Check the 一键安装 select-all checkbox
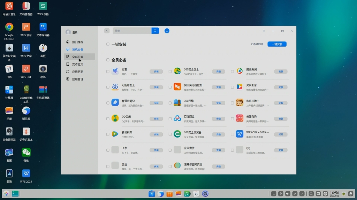Viewport: 357px width, 200px height. [108, 44]
